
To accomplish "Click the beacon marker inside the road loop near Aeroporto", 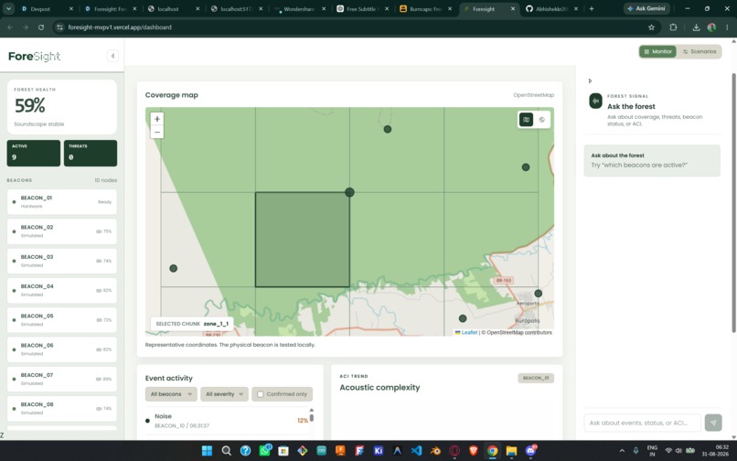I will pos(539,294).
